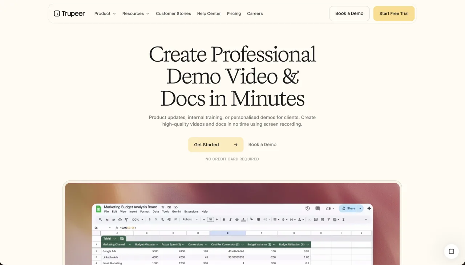Click the funnel filter icon
This screenshot has height=265, width=465.
329,220
